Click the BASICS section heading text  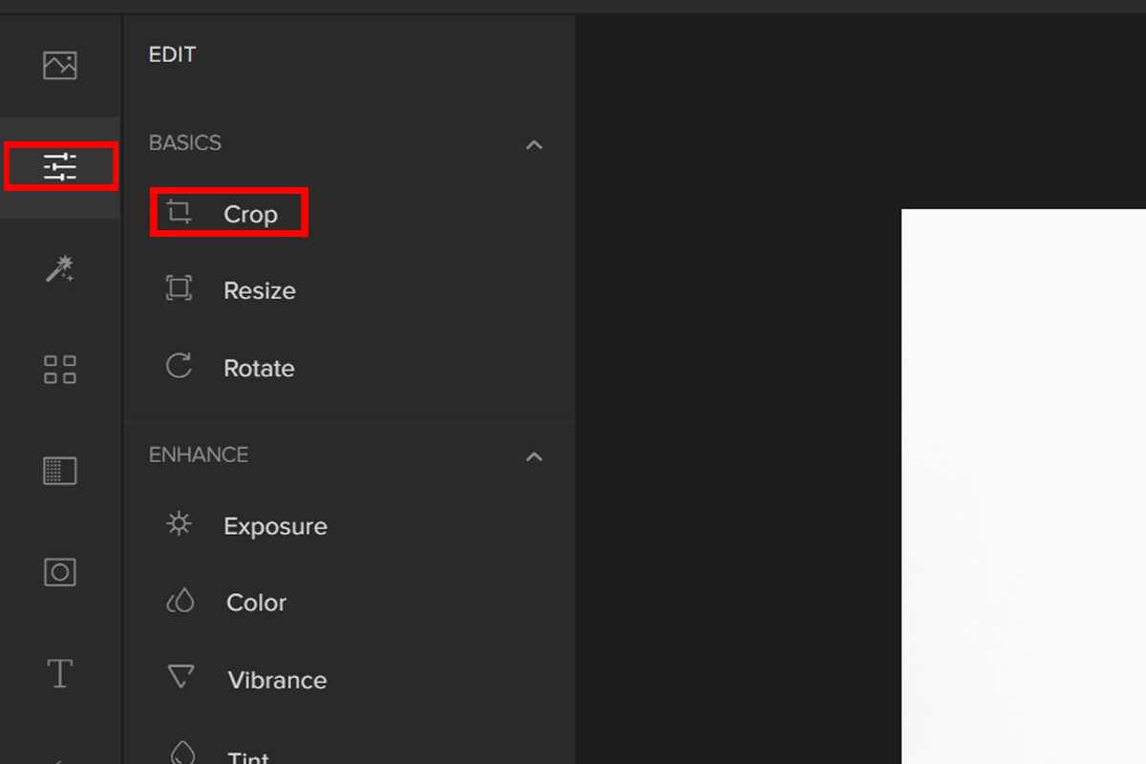(x=185, y=143)
